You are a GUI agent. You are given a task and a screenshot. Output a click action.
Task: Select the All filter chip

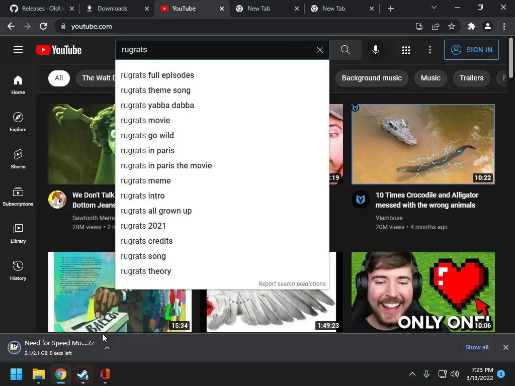[x=59, y=78]
